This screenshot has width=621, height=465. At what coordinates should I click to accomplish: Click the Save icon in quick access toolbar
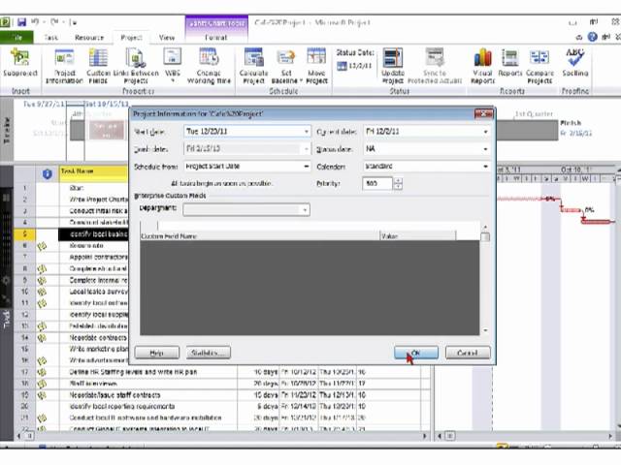click(x=21, y=22)
